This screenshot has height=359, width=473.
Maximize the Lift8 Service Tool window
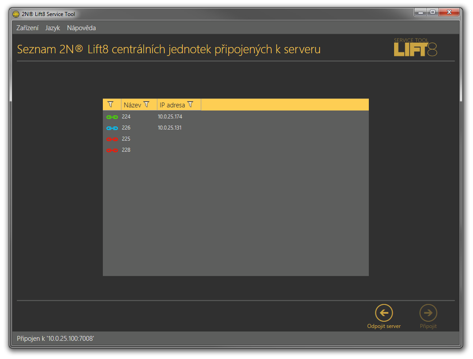pyautogui.click(x=433, y=12)
